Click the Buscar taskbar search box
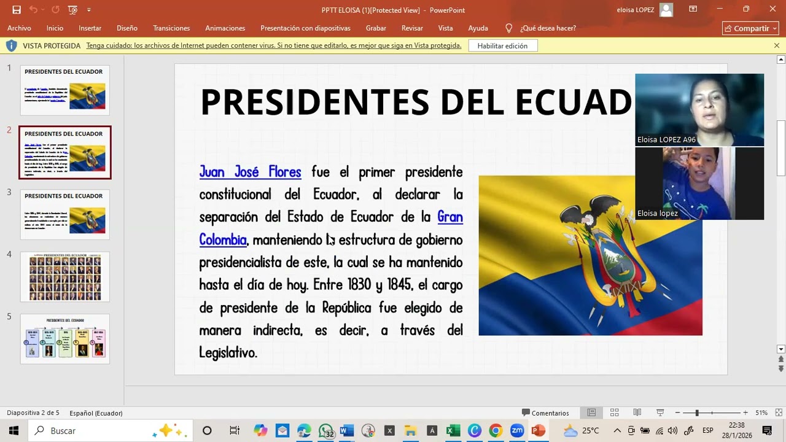This screenshot has width=786, height=442. coord(111,431)
